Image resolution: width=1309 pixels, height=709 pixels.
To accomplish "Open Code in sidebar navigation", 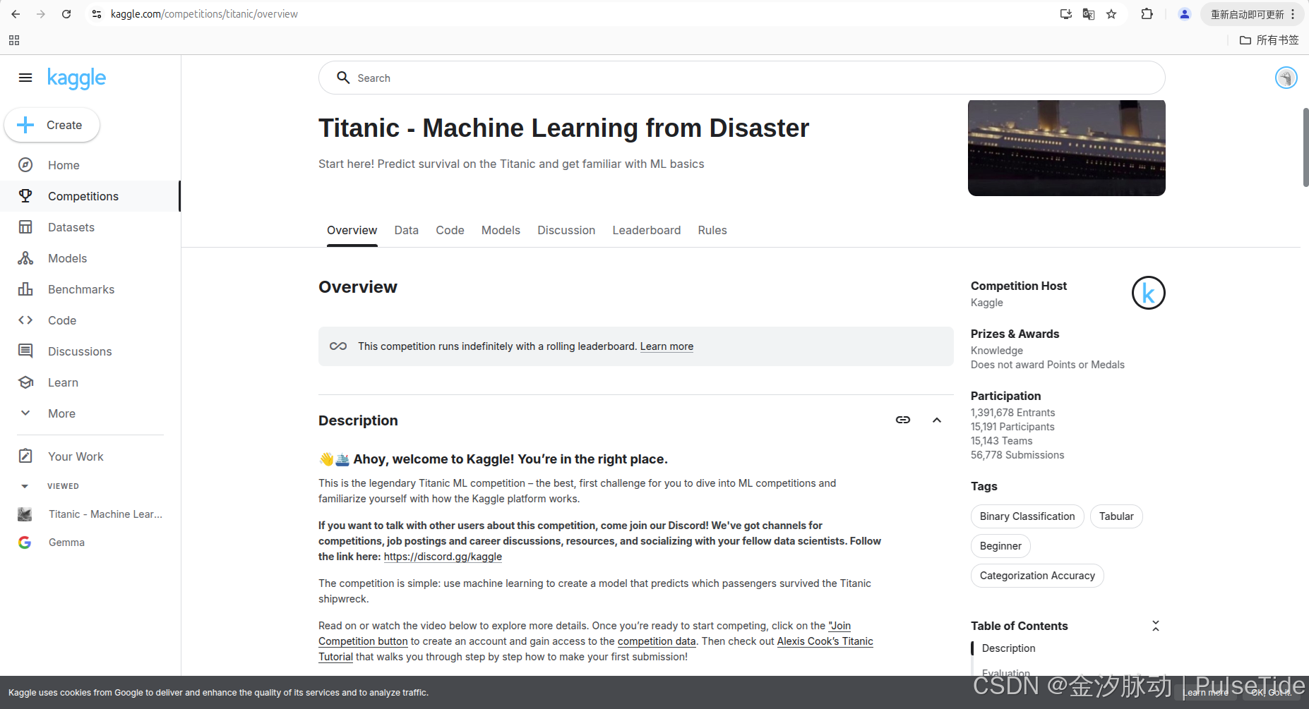I will (x=90, y=320).
